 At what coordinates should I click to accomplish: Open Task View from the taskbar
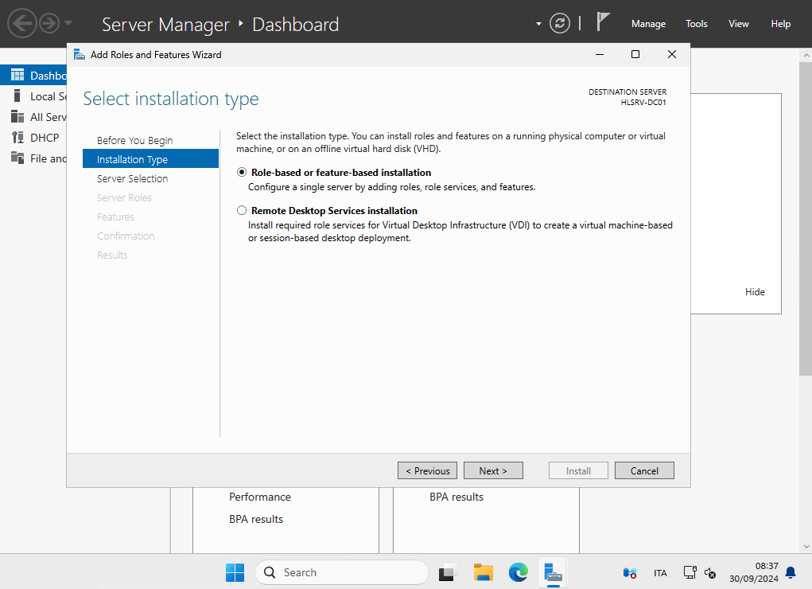[x=449, y=572]
